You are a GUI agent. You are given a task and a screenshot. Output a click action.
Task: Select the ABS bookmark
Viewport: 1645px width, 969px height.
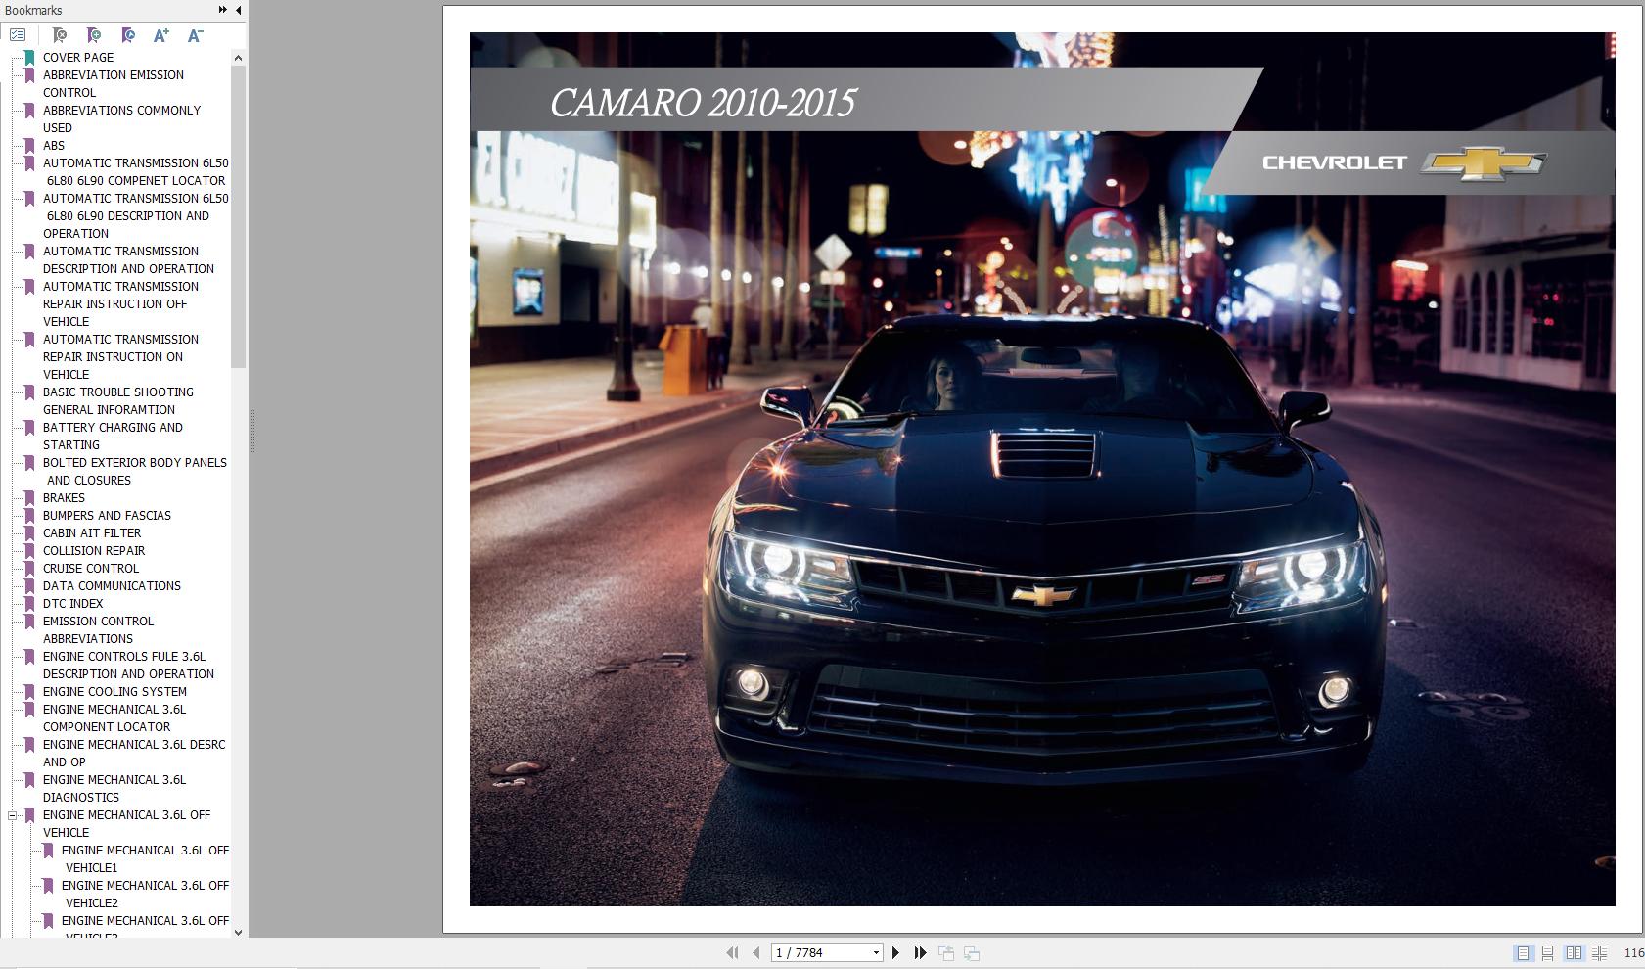tap(54, 146)
